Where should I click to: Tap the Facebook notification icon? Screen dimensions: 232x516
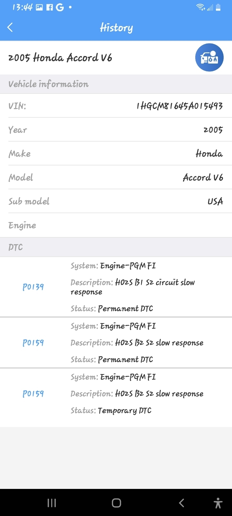[x=50, y=7]
